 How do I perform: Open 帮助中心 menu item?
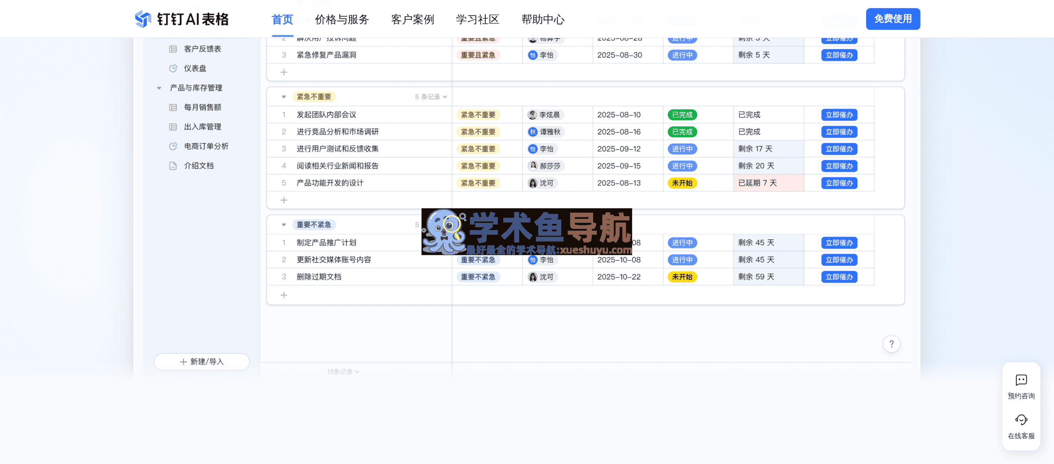pyautogui.click(x=542, y=19)
